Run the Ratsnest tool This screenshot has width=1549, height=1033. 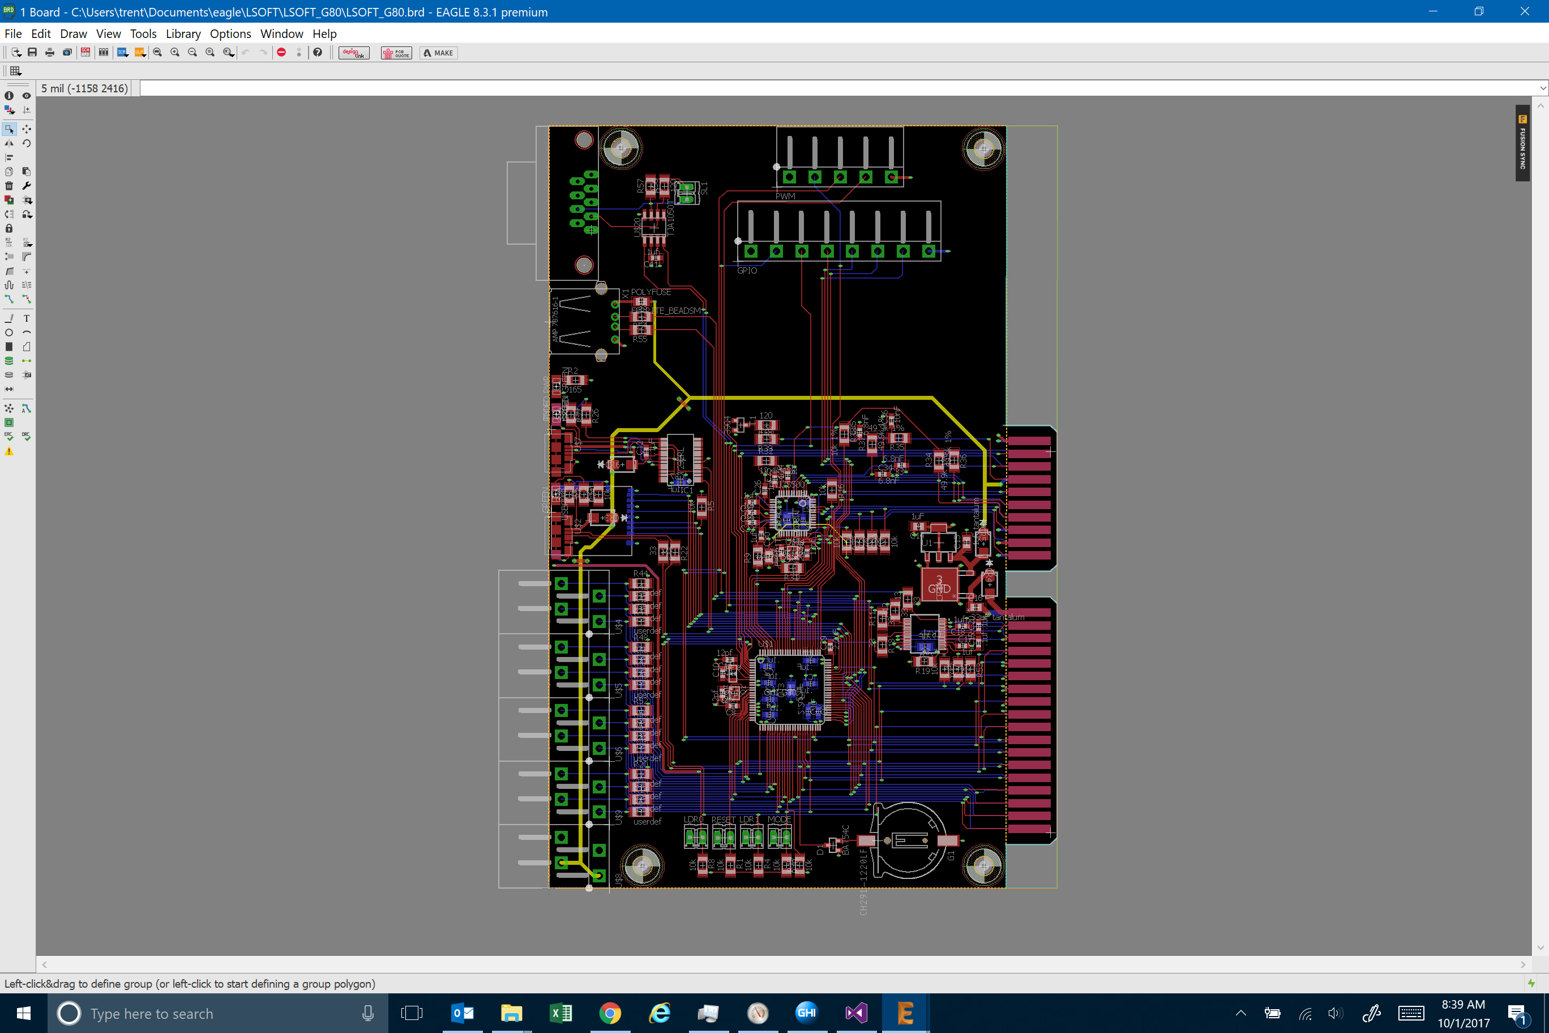pos(9,408)
